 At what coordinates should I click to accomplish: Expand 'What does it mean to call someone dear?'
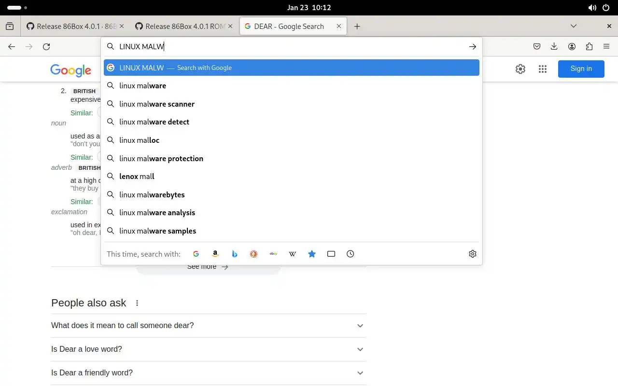[x=209, y=326]
